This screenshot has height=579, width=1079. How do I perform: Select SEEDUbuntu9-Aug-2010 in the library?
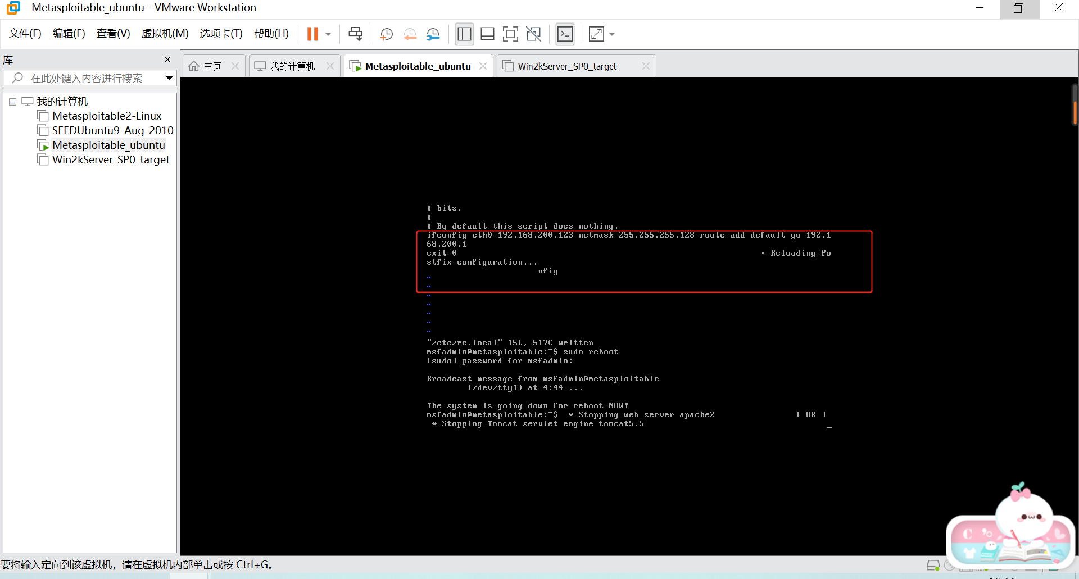(113, 131)
